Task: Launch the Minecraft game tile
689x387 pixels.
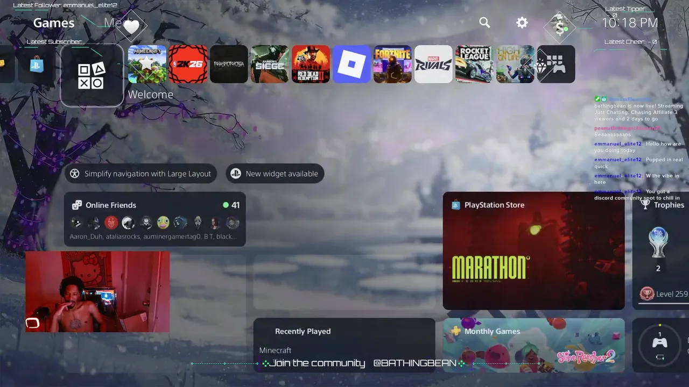Action: (x=147, y=64)
